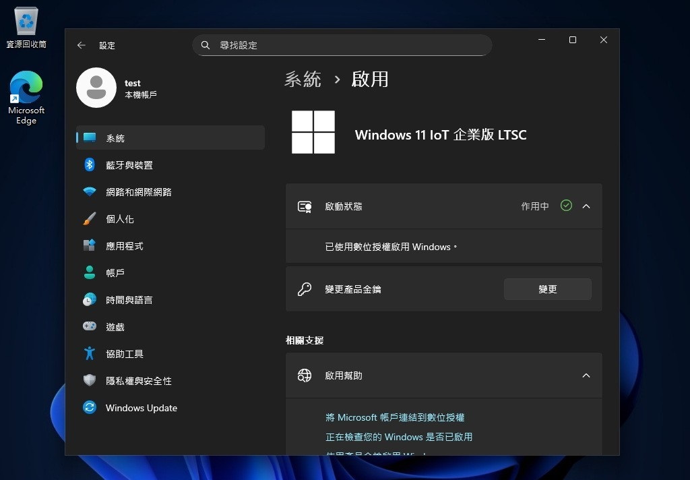The height and width of the screenshot is (480, 690).
Task: Open link 正在檢查您的 Windows 是否已啟用
Action: pyautogui.click(x=399, y=438)
